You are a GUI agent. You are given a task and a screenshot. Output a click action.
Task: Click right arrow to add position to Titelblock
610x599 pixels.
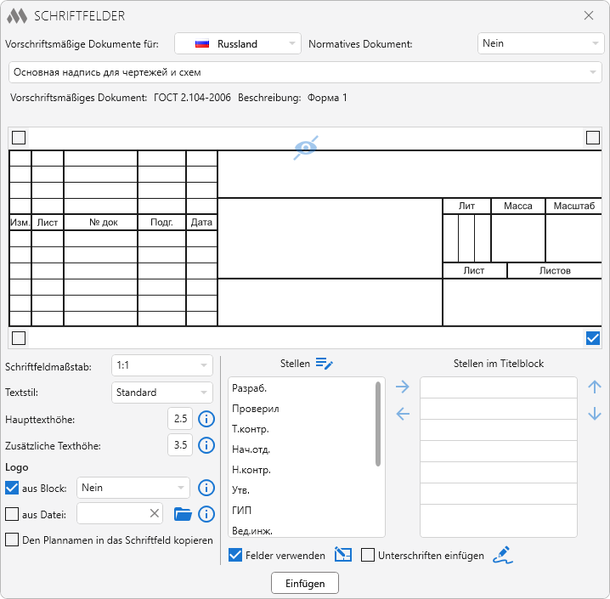point(403,387)
